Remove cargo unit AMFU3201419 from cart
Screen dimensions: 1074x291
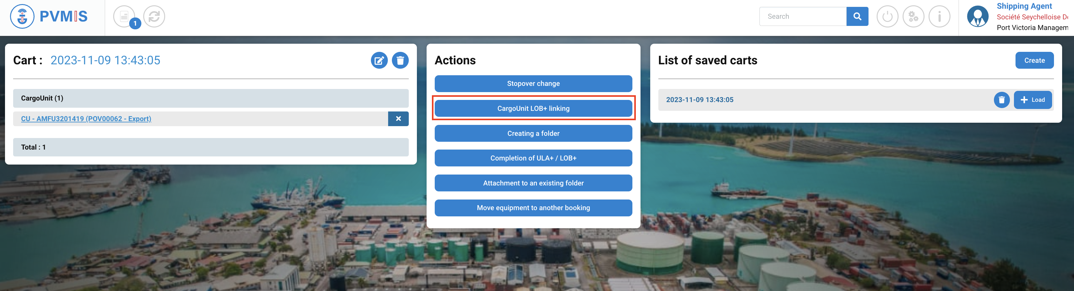[x=398, y=119]
